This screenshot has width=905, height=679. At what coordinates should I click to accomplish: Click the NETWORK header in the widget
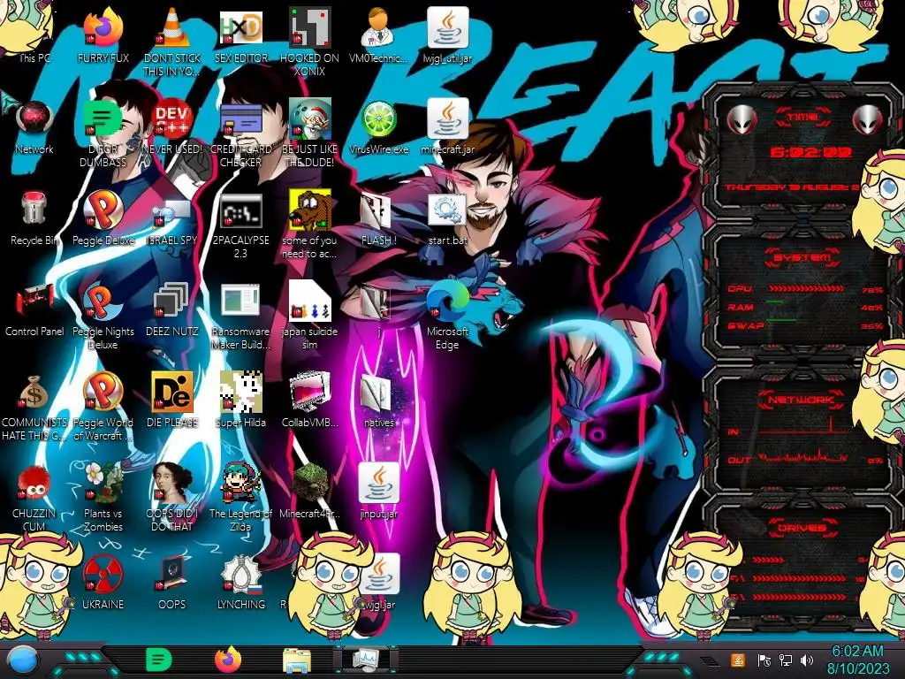tap(802, 400)
